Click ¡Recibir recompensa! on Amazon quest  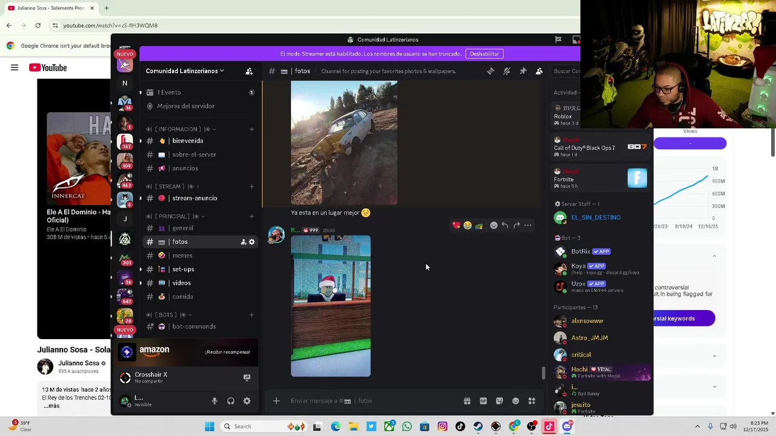tap(227, 352)
